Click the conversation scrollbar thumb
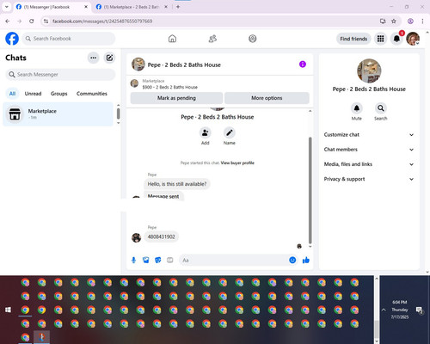Screen dimensions: 430x344 coord(310,190)
